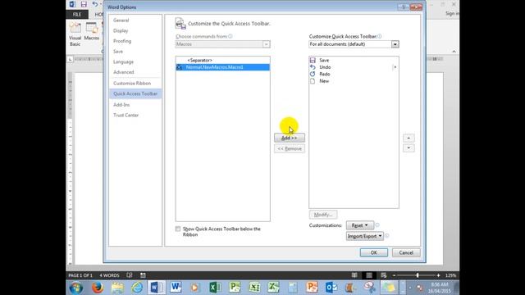Select the Quick Access Toolbar category

click(135, 93)
